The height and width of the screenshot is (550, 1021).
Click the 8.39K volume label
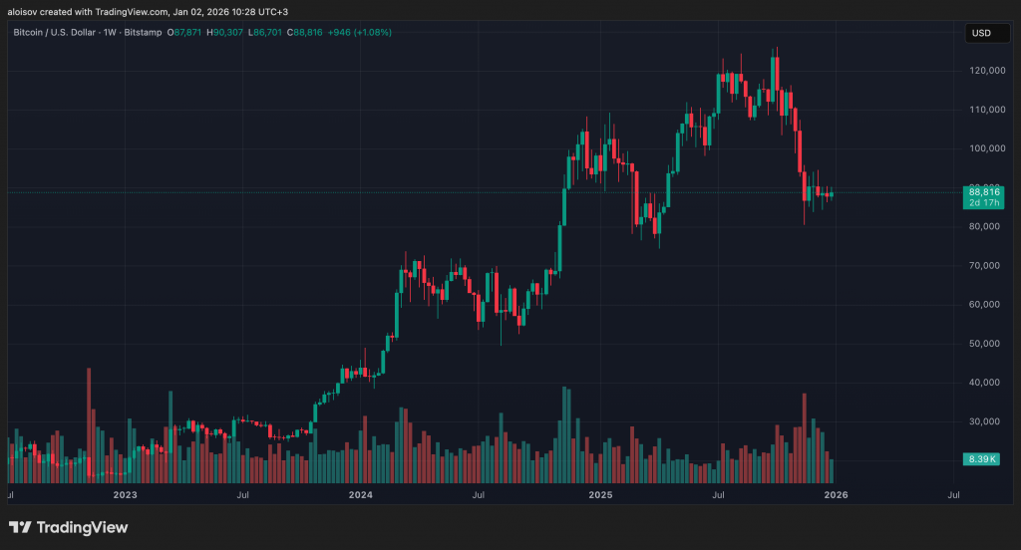(982, 459)
